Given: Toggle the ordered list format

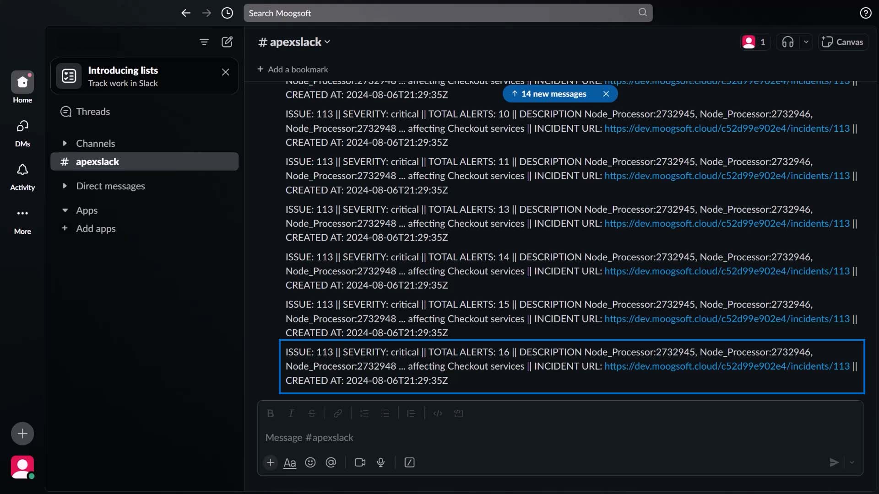Looking at the screenshot, I should 364,413.
